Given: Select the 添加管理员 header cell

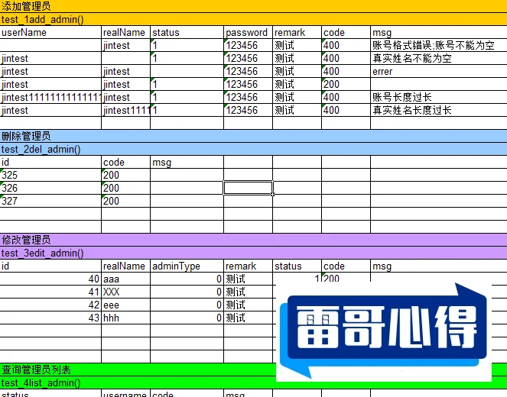Looking at the screenshot, I should pyautogui.click(x=254, y=6).
